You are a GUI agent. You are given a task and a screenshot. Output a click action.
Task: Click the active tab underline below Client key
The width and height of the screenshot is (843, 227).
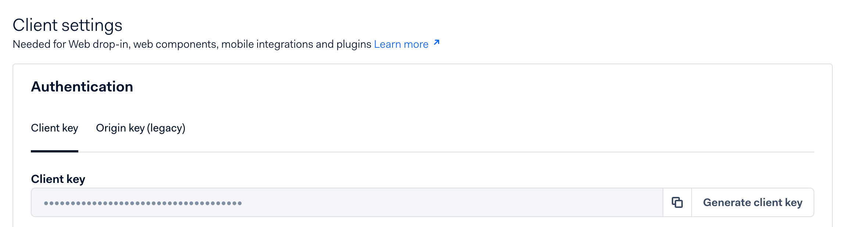[x=54, y=151]
